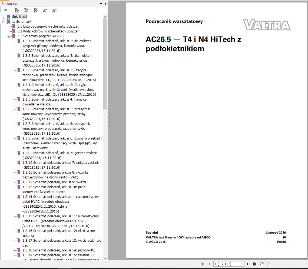
Task: Click the purple bookmark icon beside 1. Schematy
Action: click(8, 22)
